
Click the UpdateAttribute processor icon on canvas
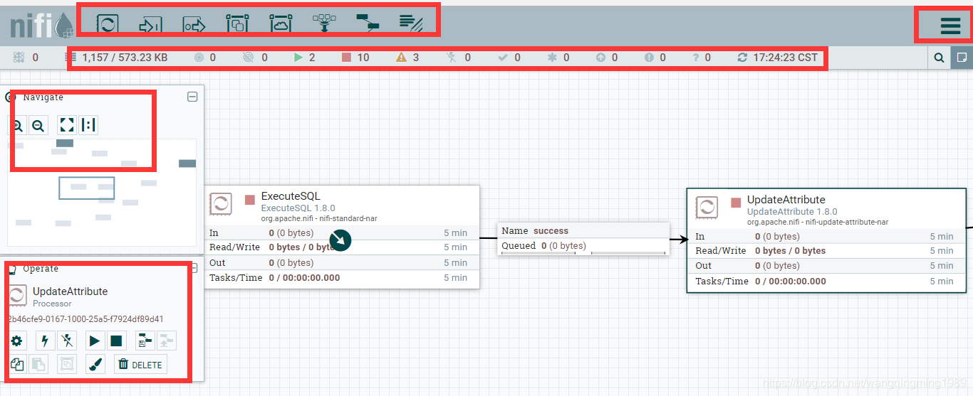click(x=707, y=208)
